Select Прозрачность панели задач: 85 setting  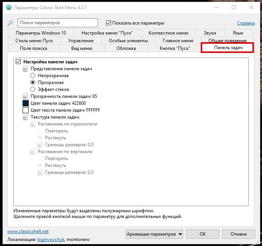pyautogui.click(x=64, y=96)
